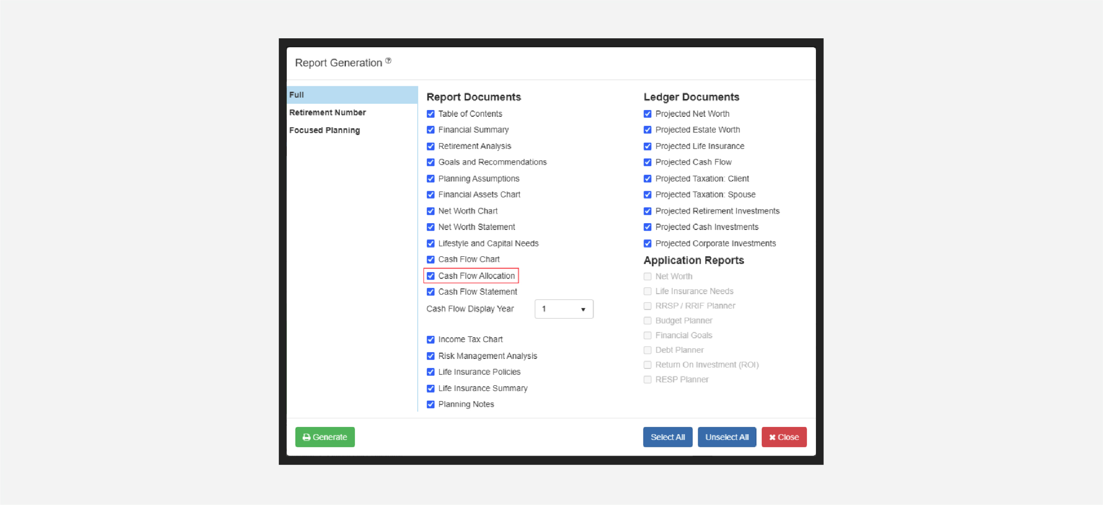The height and width of the screenshot is (505, 1103).
Task: Toggle the Table of Contents checkbox
Action: point(431,114)
